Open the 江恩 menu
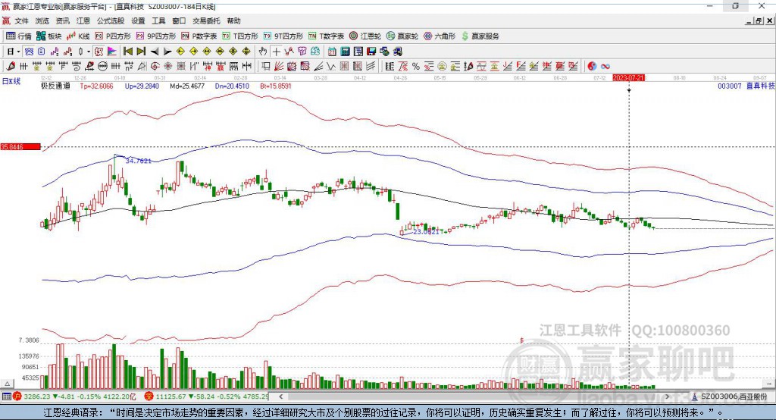 [x=83, y=20]
